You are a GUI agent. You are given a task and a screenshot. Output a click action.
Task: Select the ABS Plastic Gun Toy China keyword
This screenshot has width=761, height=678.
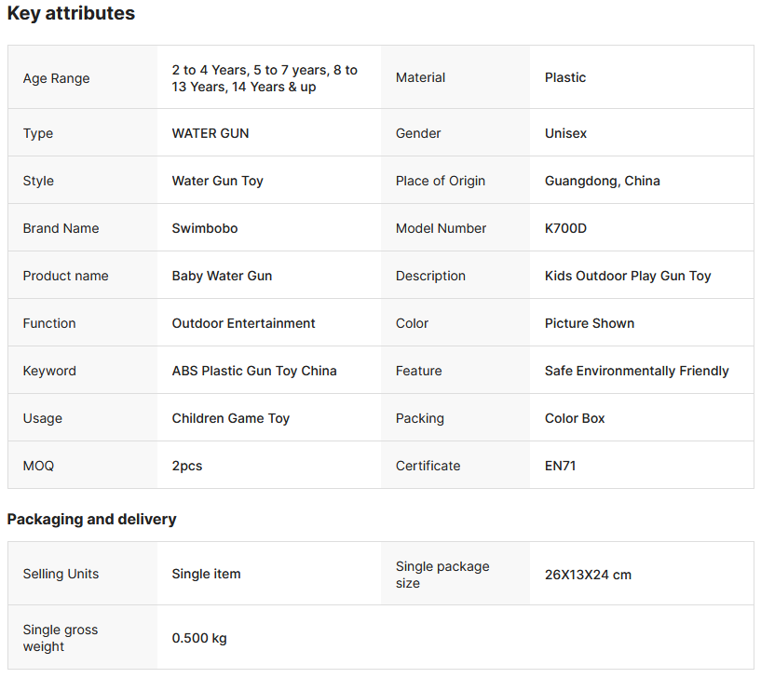pos(254,371)
